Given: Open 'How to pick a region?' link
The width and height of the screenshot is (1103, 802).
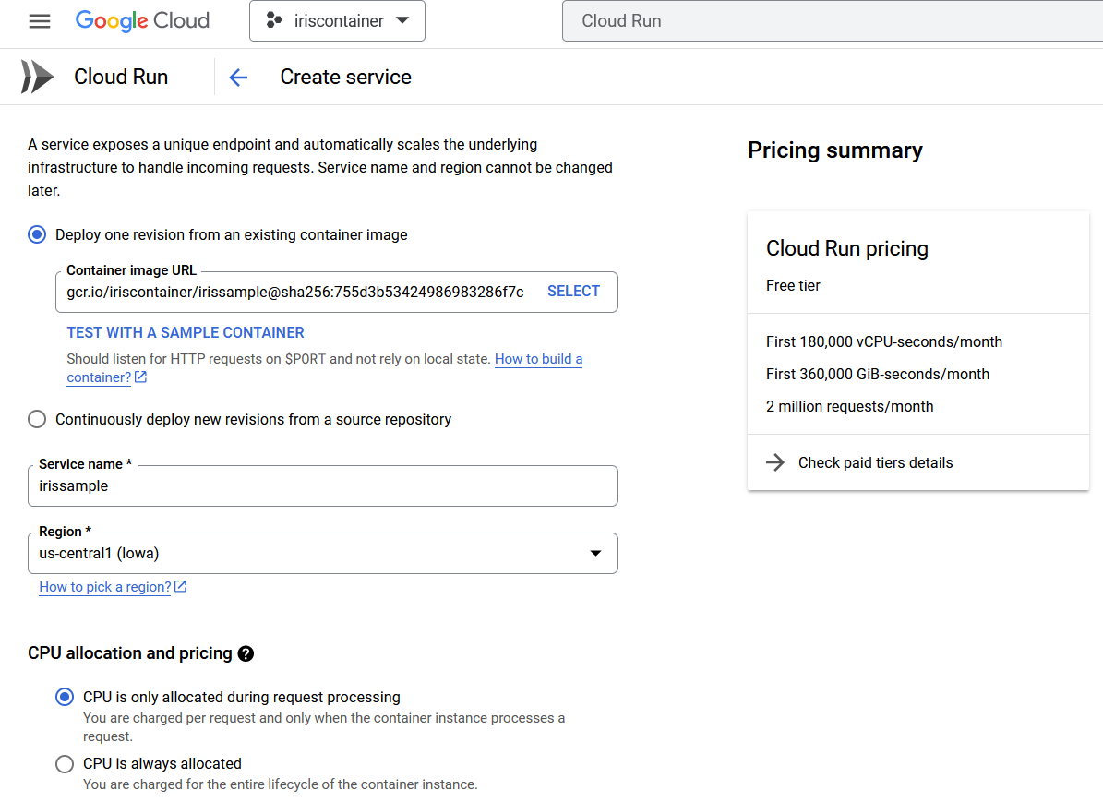Looking at the screenshot, I should (105, 587).
